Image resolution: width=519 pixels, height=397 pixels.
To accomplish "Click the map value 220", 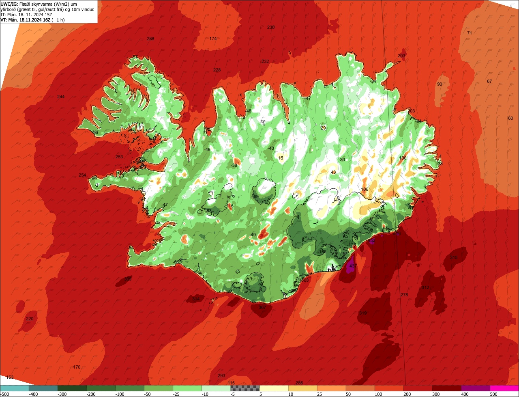I will [30, 319].
